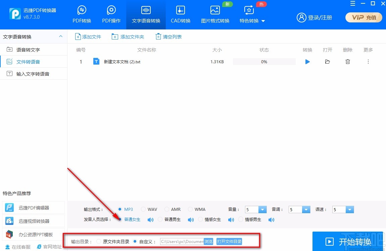Preview the 普通女生 voice with speaker icon
Image resolution: width=386 pixels, height=251 pixels.
150,220
